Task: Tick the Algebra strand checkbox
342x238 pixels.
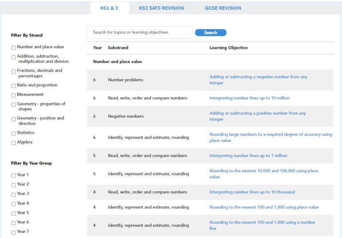Action: tap(13, 142)
